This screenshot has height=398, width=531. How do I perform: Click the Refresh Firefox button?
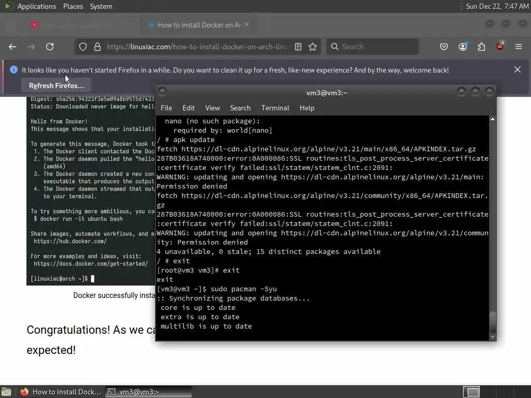tap(56, 86)
